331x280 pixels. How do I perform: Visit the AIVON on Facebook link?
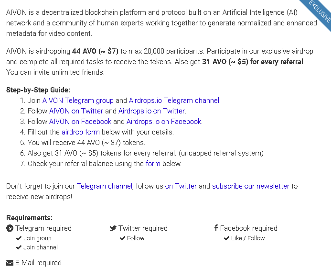click(80, 122)
